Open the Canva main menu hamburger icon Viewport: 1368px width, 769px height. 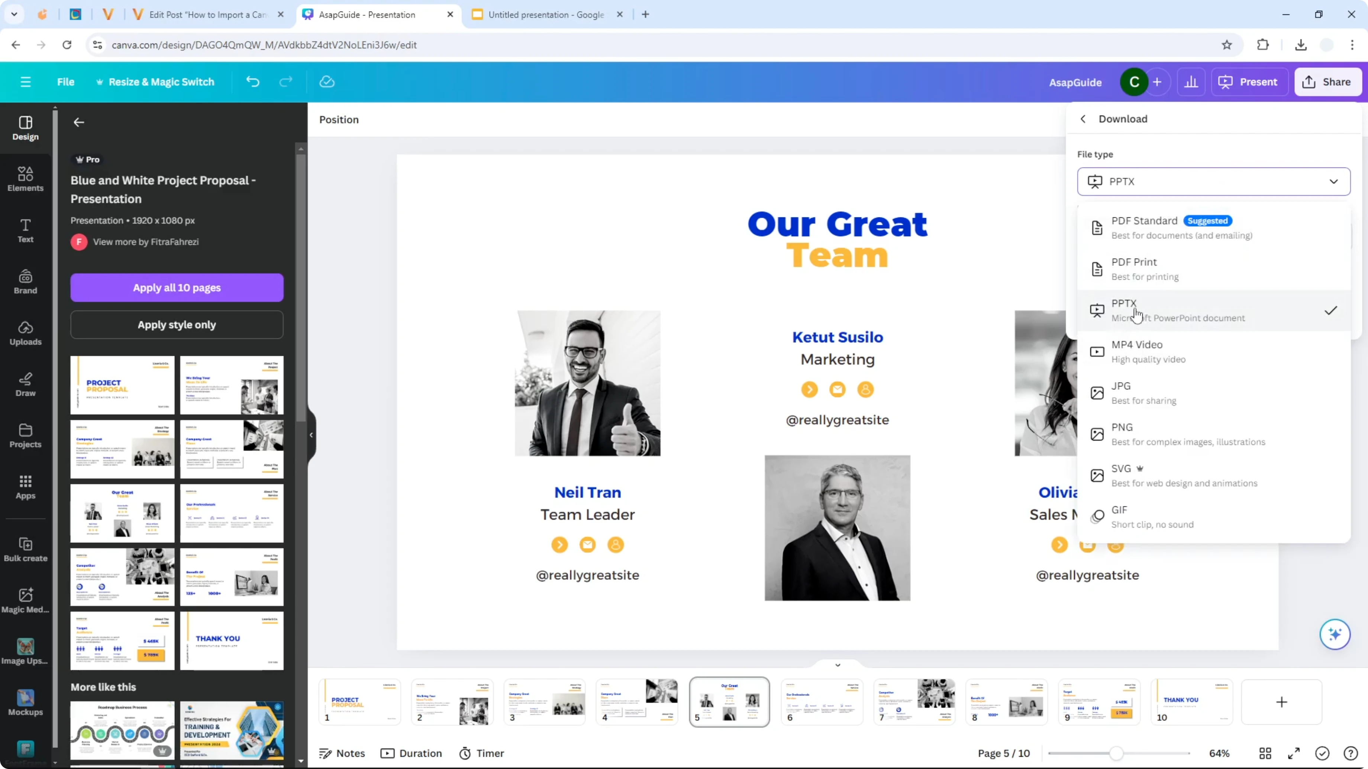point(26,82)
